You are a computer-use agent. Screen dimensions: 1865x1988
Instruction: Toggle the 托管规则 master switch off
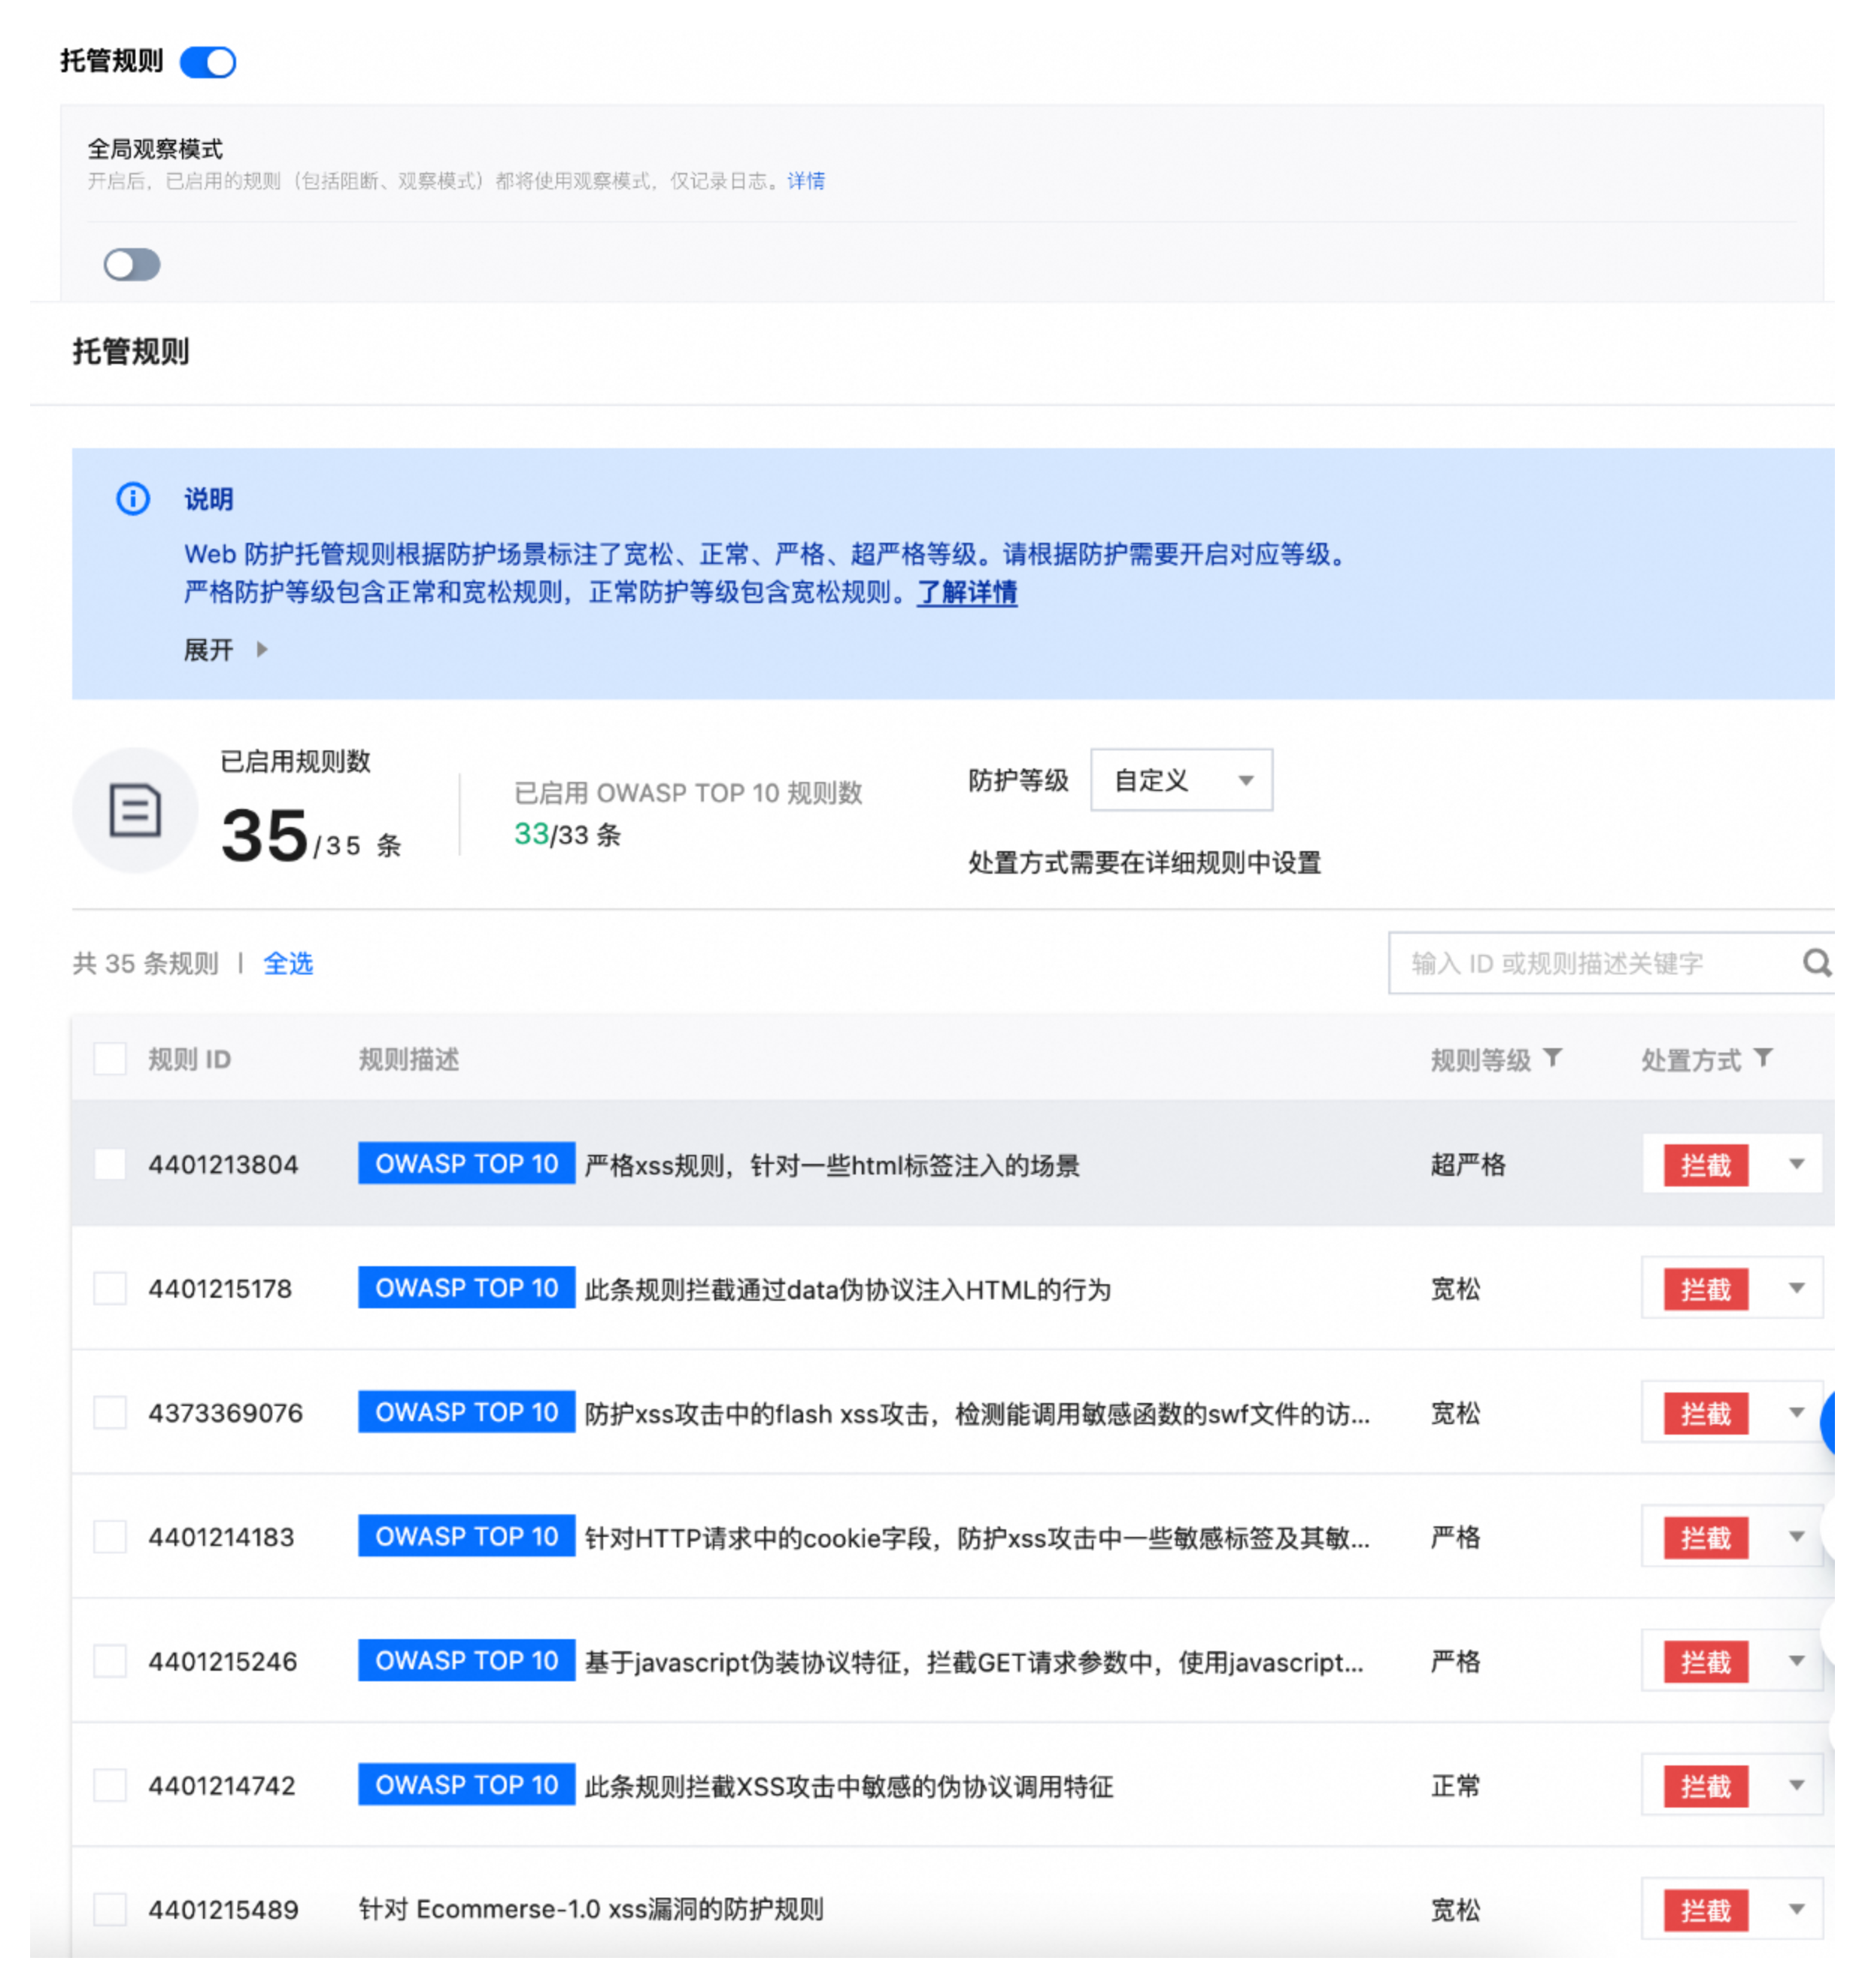[x=207, y=62]
